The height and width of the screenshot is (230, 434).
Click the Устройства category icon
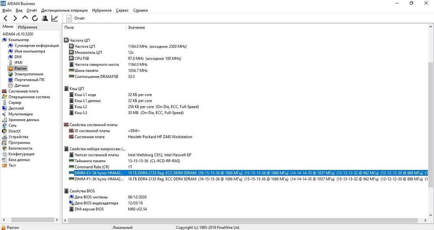tap(4, 137)
